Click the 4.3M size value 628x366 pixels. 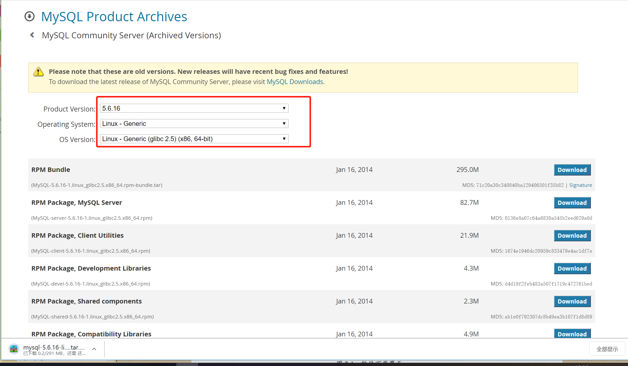click(x=471, y=268)
